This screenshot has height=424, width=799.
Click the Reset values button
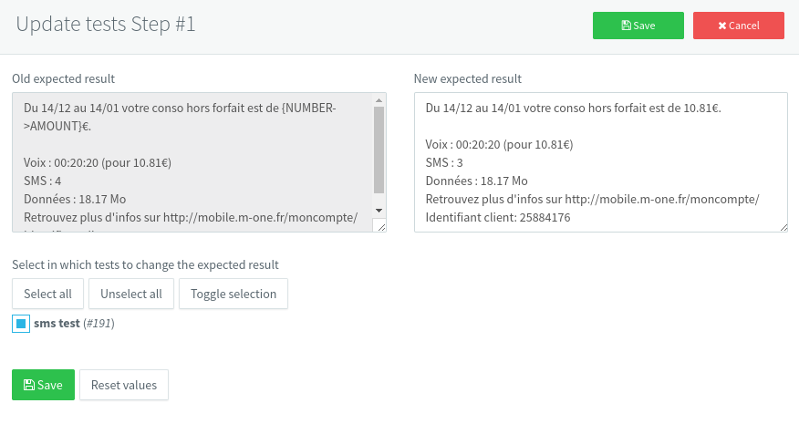[124, 385]
